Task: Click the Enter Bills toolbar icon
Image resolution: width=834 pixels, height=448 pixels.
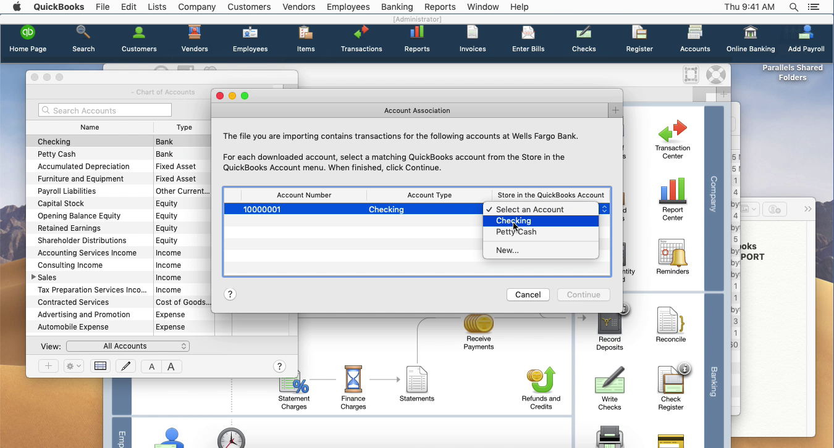Action: [528, 39]
